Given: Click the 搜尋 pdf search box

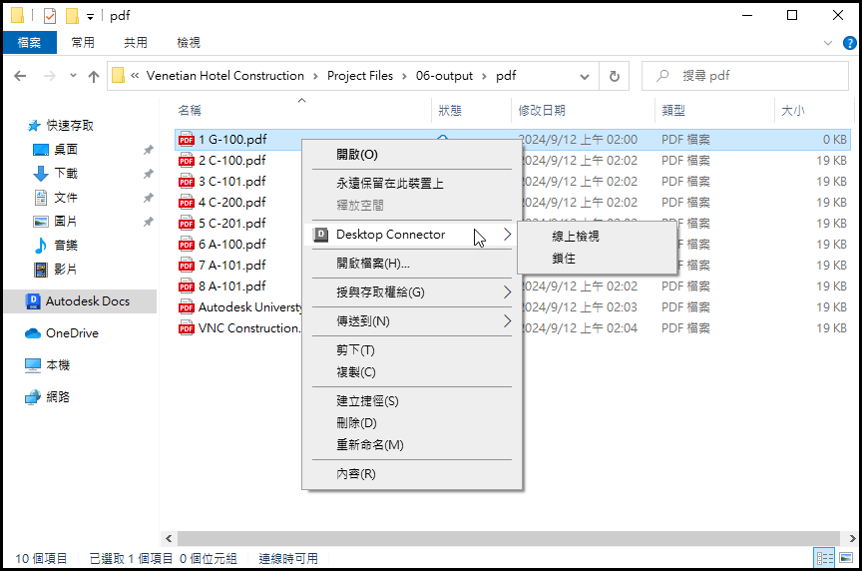Looking at the screenshot, I should pyautogui.click(x=745, y=76).
